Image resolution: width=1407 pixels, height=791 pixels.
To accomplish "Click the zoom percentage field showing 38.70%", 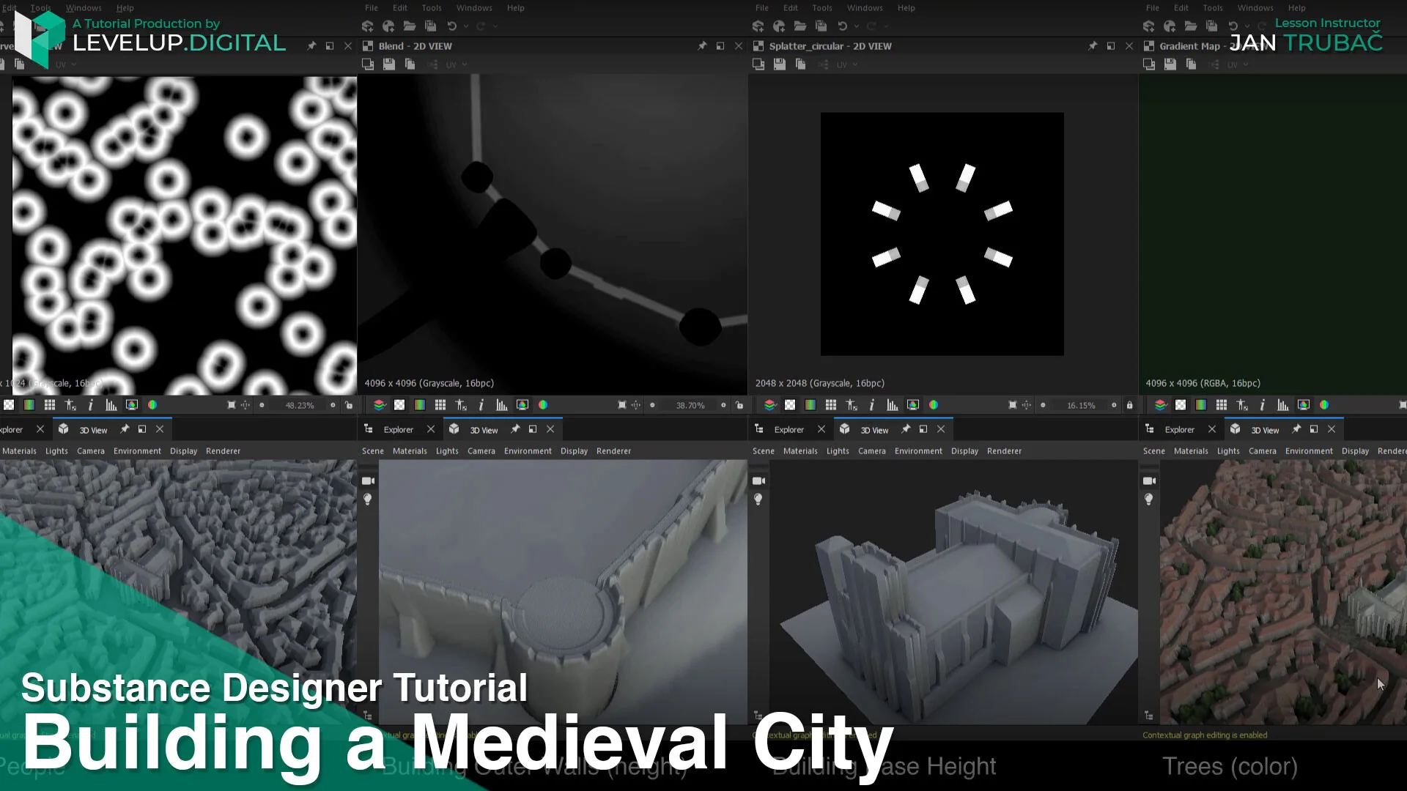I will click(691, 404).
